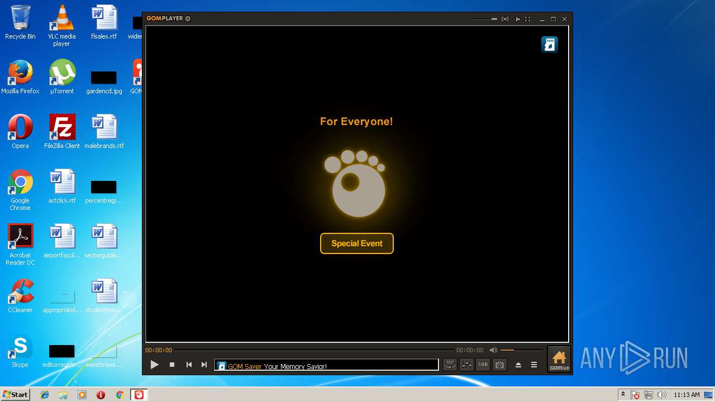Screen dimensions: 715x402
Task: Open the Windows Start menu
Action: click(x=15, y=395)
